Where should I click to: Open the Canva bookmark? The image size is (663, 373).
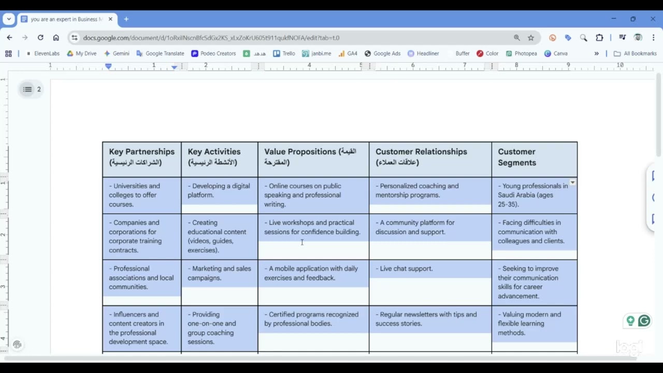556,53
